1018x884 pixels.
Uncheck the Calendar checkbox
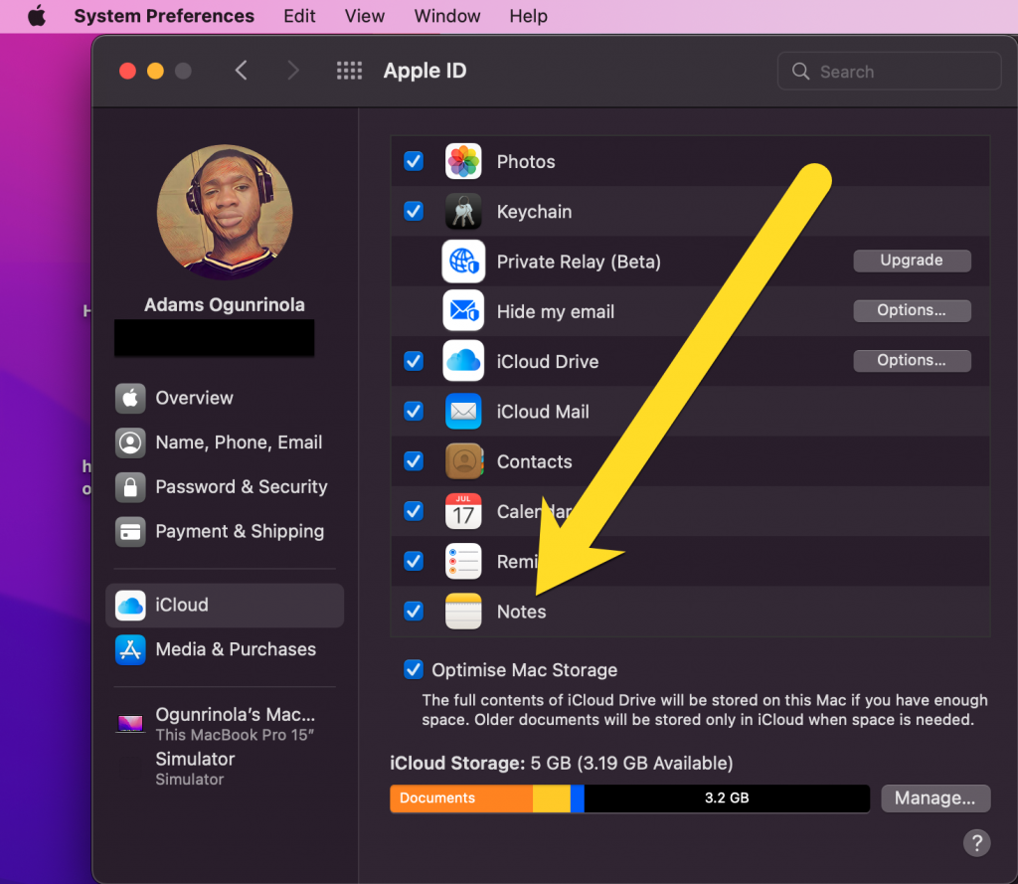[x=414, y=511]
